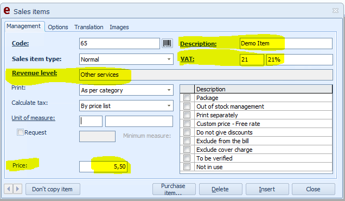Click the Close button
The image size is (345, 201).
tap(314, 189)
